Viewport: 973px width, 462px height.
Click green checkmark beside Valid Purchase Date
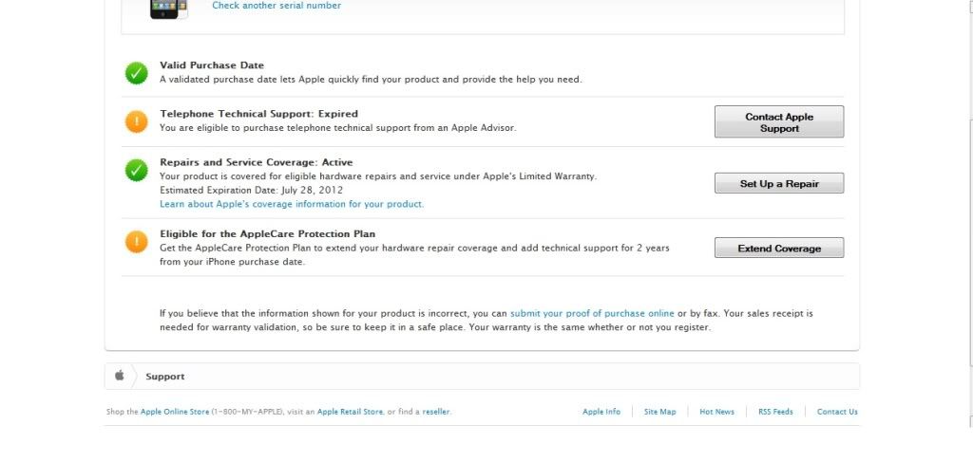pyautogui.click(x=137, y=73)
